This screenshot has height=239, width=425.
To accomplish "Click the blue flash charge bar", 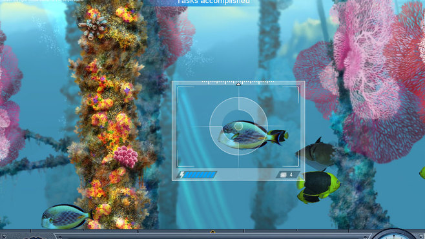I will [x=201, y=174].
